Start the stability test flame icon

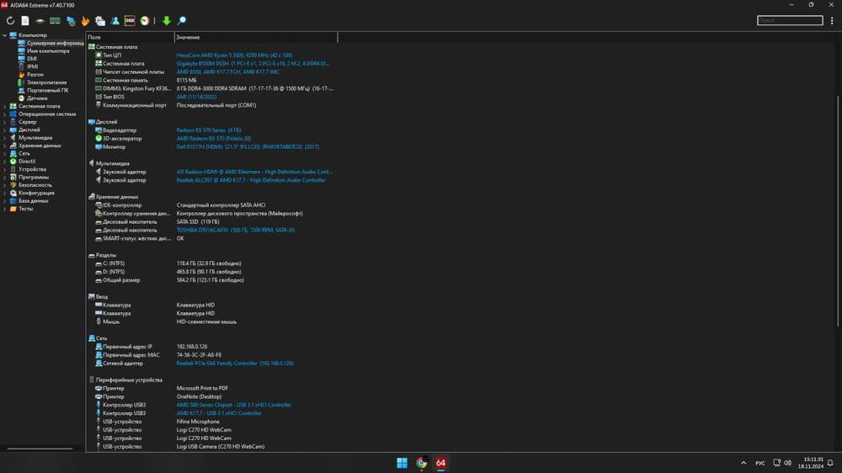85,21
